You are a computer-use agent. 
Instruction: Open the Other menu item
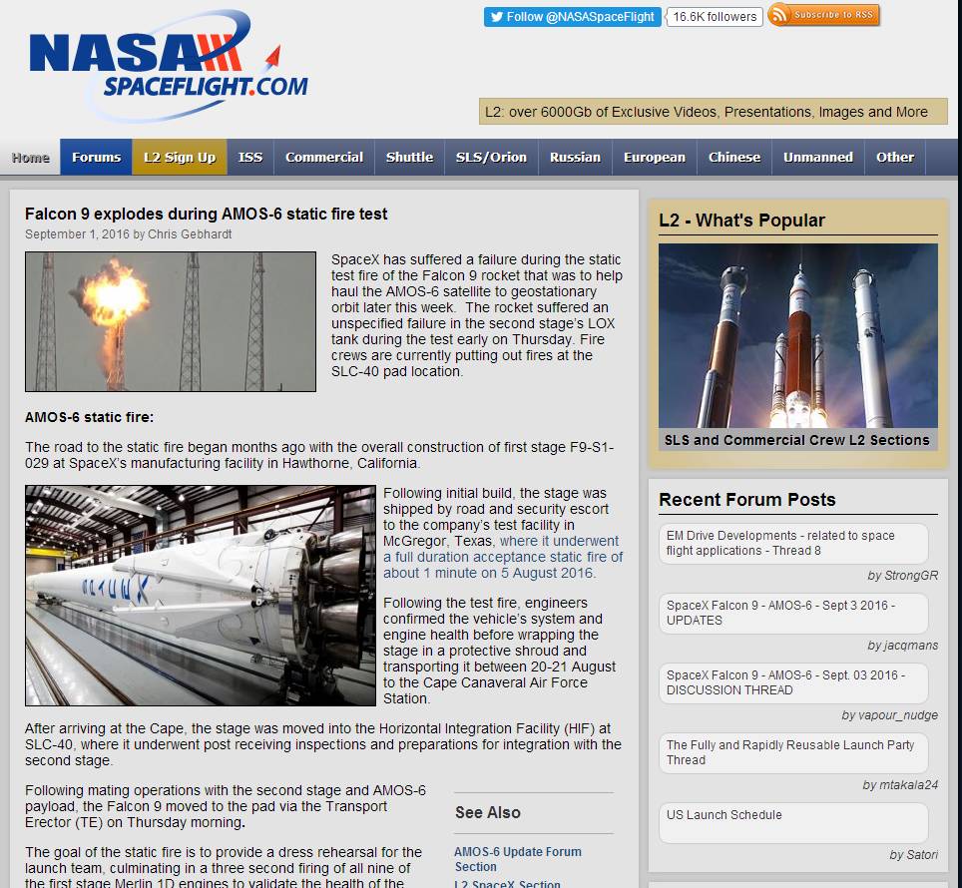[895, 157]
